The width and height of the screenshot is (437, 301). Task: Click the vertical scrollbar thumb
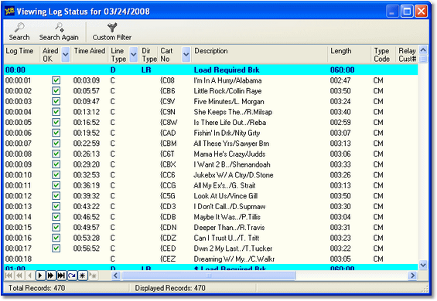(x=423, y=59)
